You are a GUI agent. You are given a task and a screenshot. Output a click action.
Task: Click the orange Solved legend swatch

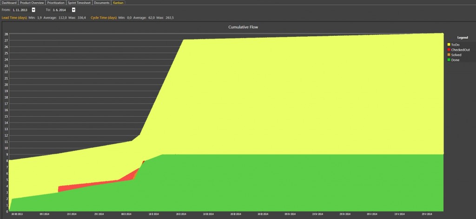[449, 55]
